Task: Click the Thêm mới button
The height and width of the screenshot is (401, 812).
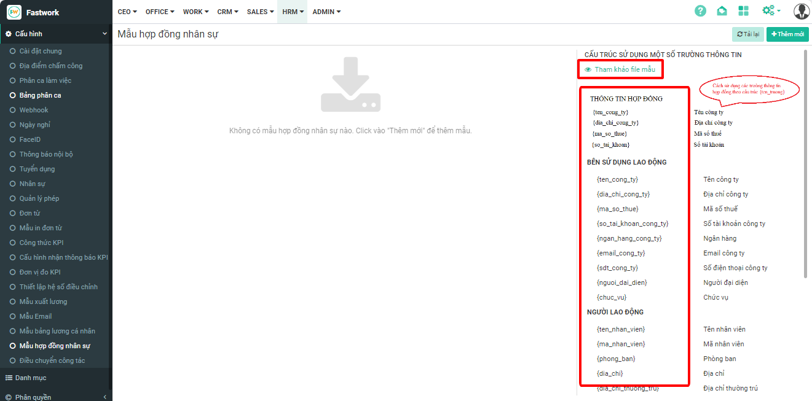Action: click(787, 34)
